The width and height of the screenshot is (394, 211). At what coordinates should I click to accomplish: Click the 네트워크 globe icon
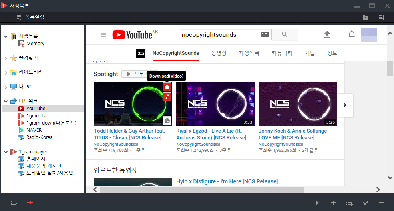pos(14,101)
